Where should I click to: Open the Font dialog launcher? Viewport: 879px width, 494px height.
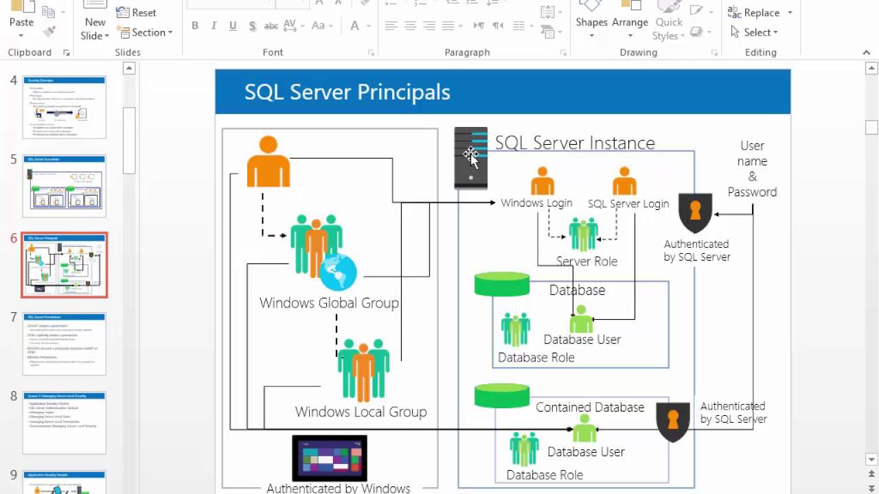tap(371, 53)
